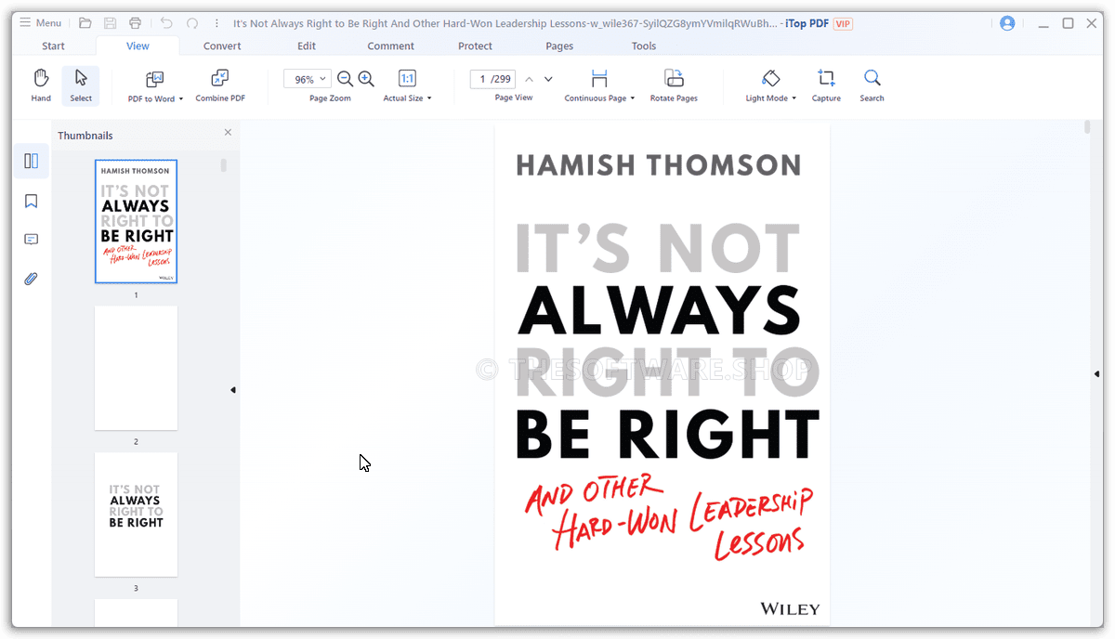Open the Tools tab
The image size is (1115, 639).
[644, 46]
